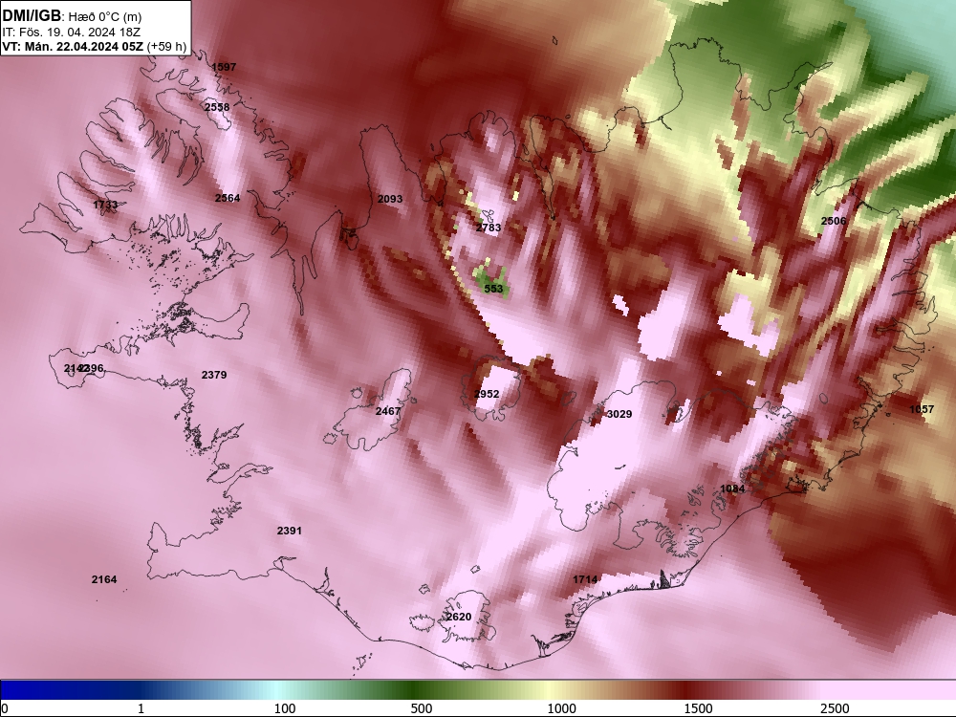The height and width of the screenshot is (717, 956).
Task: Select the 553 value in the green patch
Action: point(494,289)
